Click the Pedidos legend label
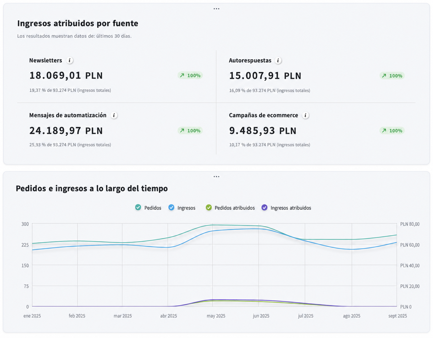This screenshot has width=433, height=338. click(153, 208)
